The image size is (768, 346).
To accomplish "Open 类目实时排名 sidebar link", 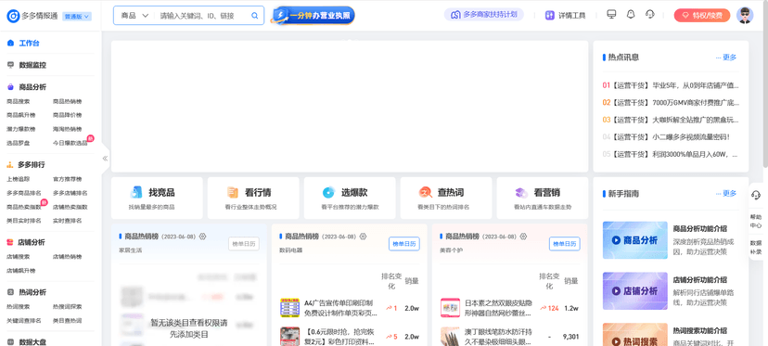I will click(23, 221).
